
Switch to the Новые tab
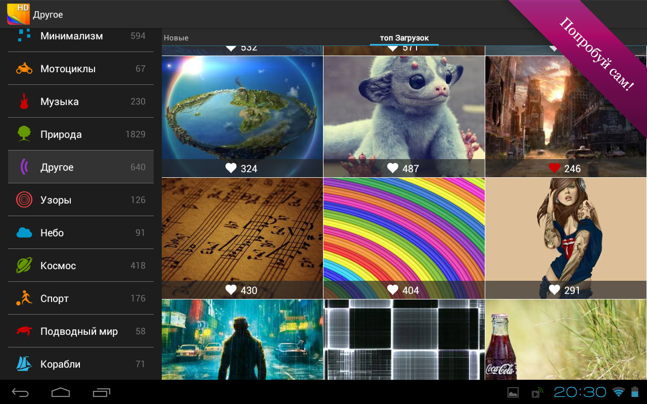pos(176,38)
